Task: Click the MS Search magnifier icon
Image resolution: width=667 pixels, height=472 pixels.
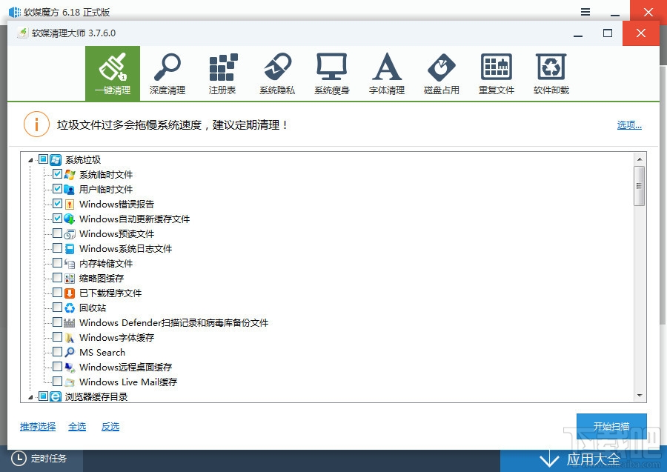Action: click(x=70, y=352)
